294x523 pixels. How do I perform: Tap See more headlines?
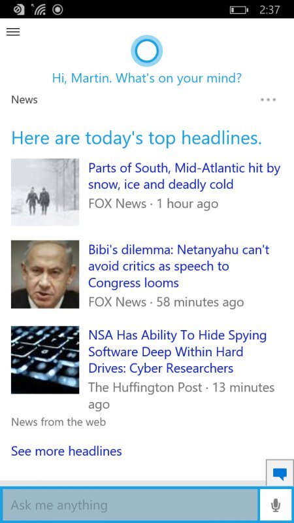tap(67, 451)
